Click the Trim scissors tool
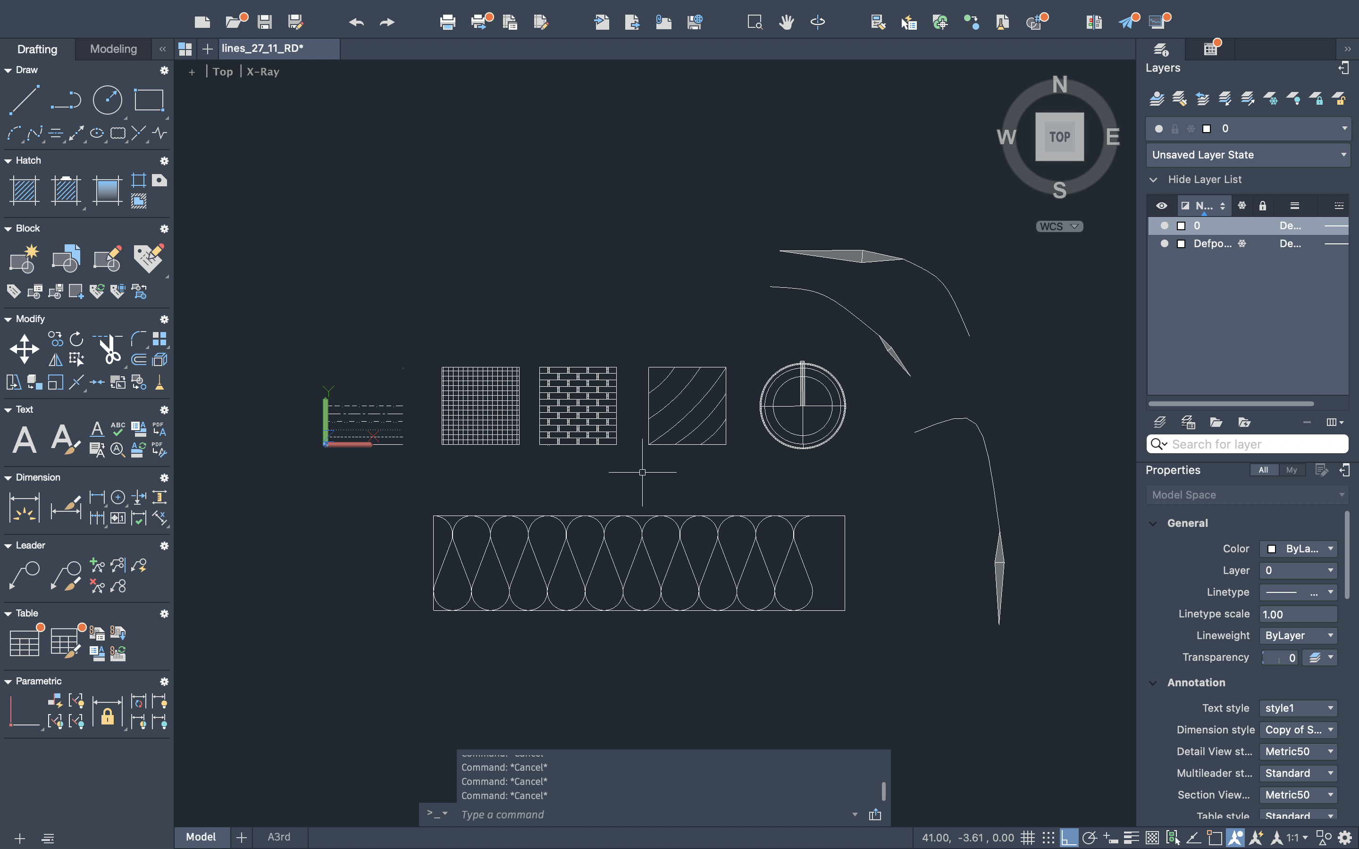The width and height of the screenshot is (1359, 849). (109, 349)
